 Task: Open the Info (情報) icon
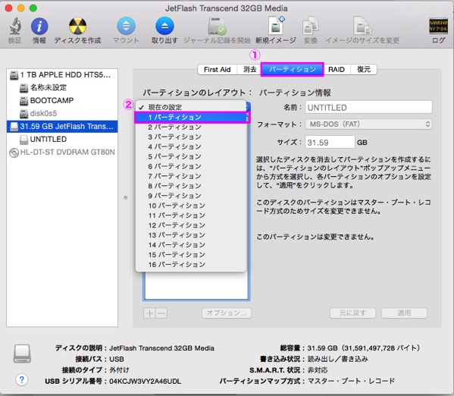tap(39, 26)
